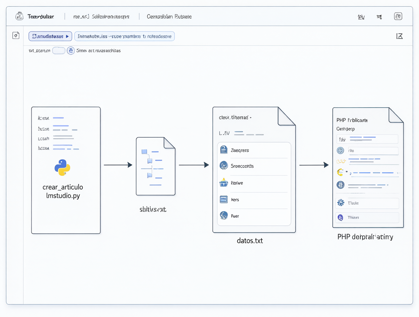Click the expand icon at the toolbar's right end
Viewport: 419px width, 317px height.
[400, 36]
